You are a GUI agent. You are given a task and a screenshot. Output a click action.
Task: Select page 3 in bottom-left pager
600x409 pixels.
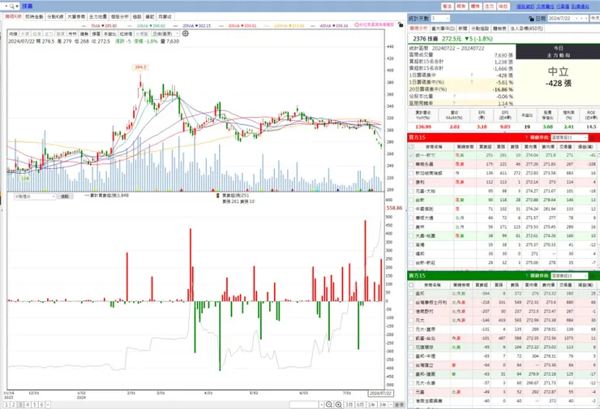pos(20,404)
